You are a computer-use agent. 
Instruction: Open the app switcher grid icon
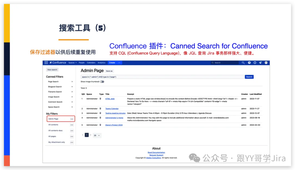(x=46, y=63)
